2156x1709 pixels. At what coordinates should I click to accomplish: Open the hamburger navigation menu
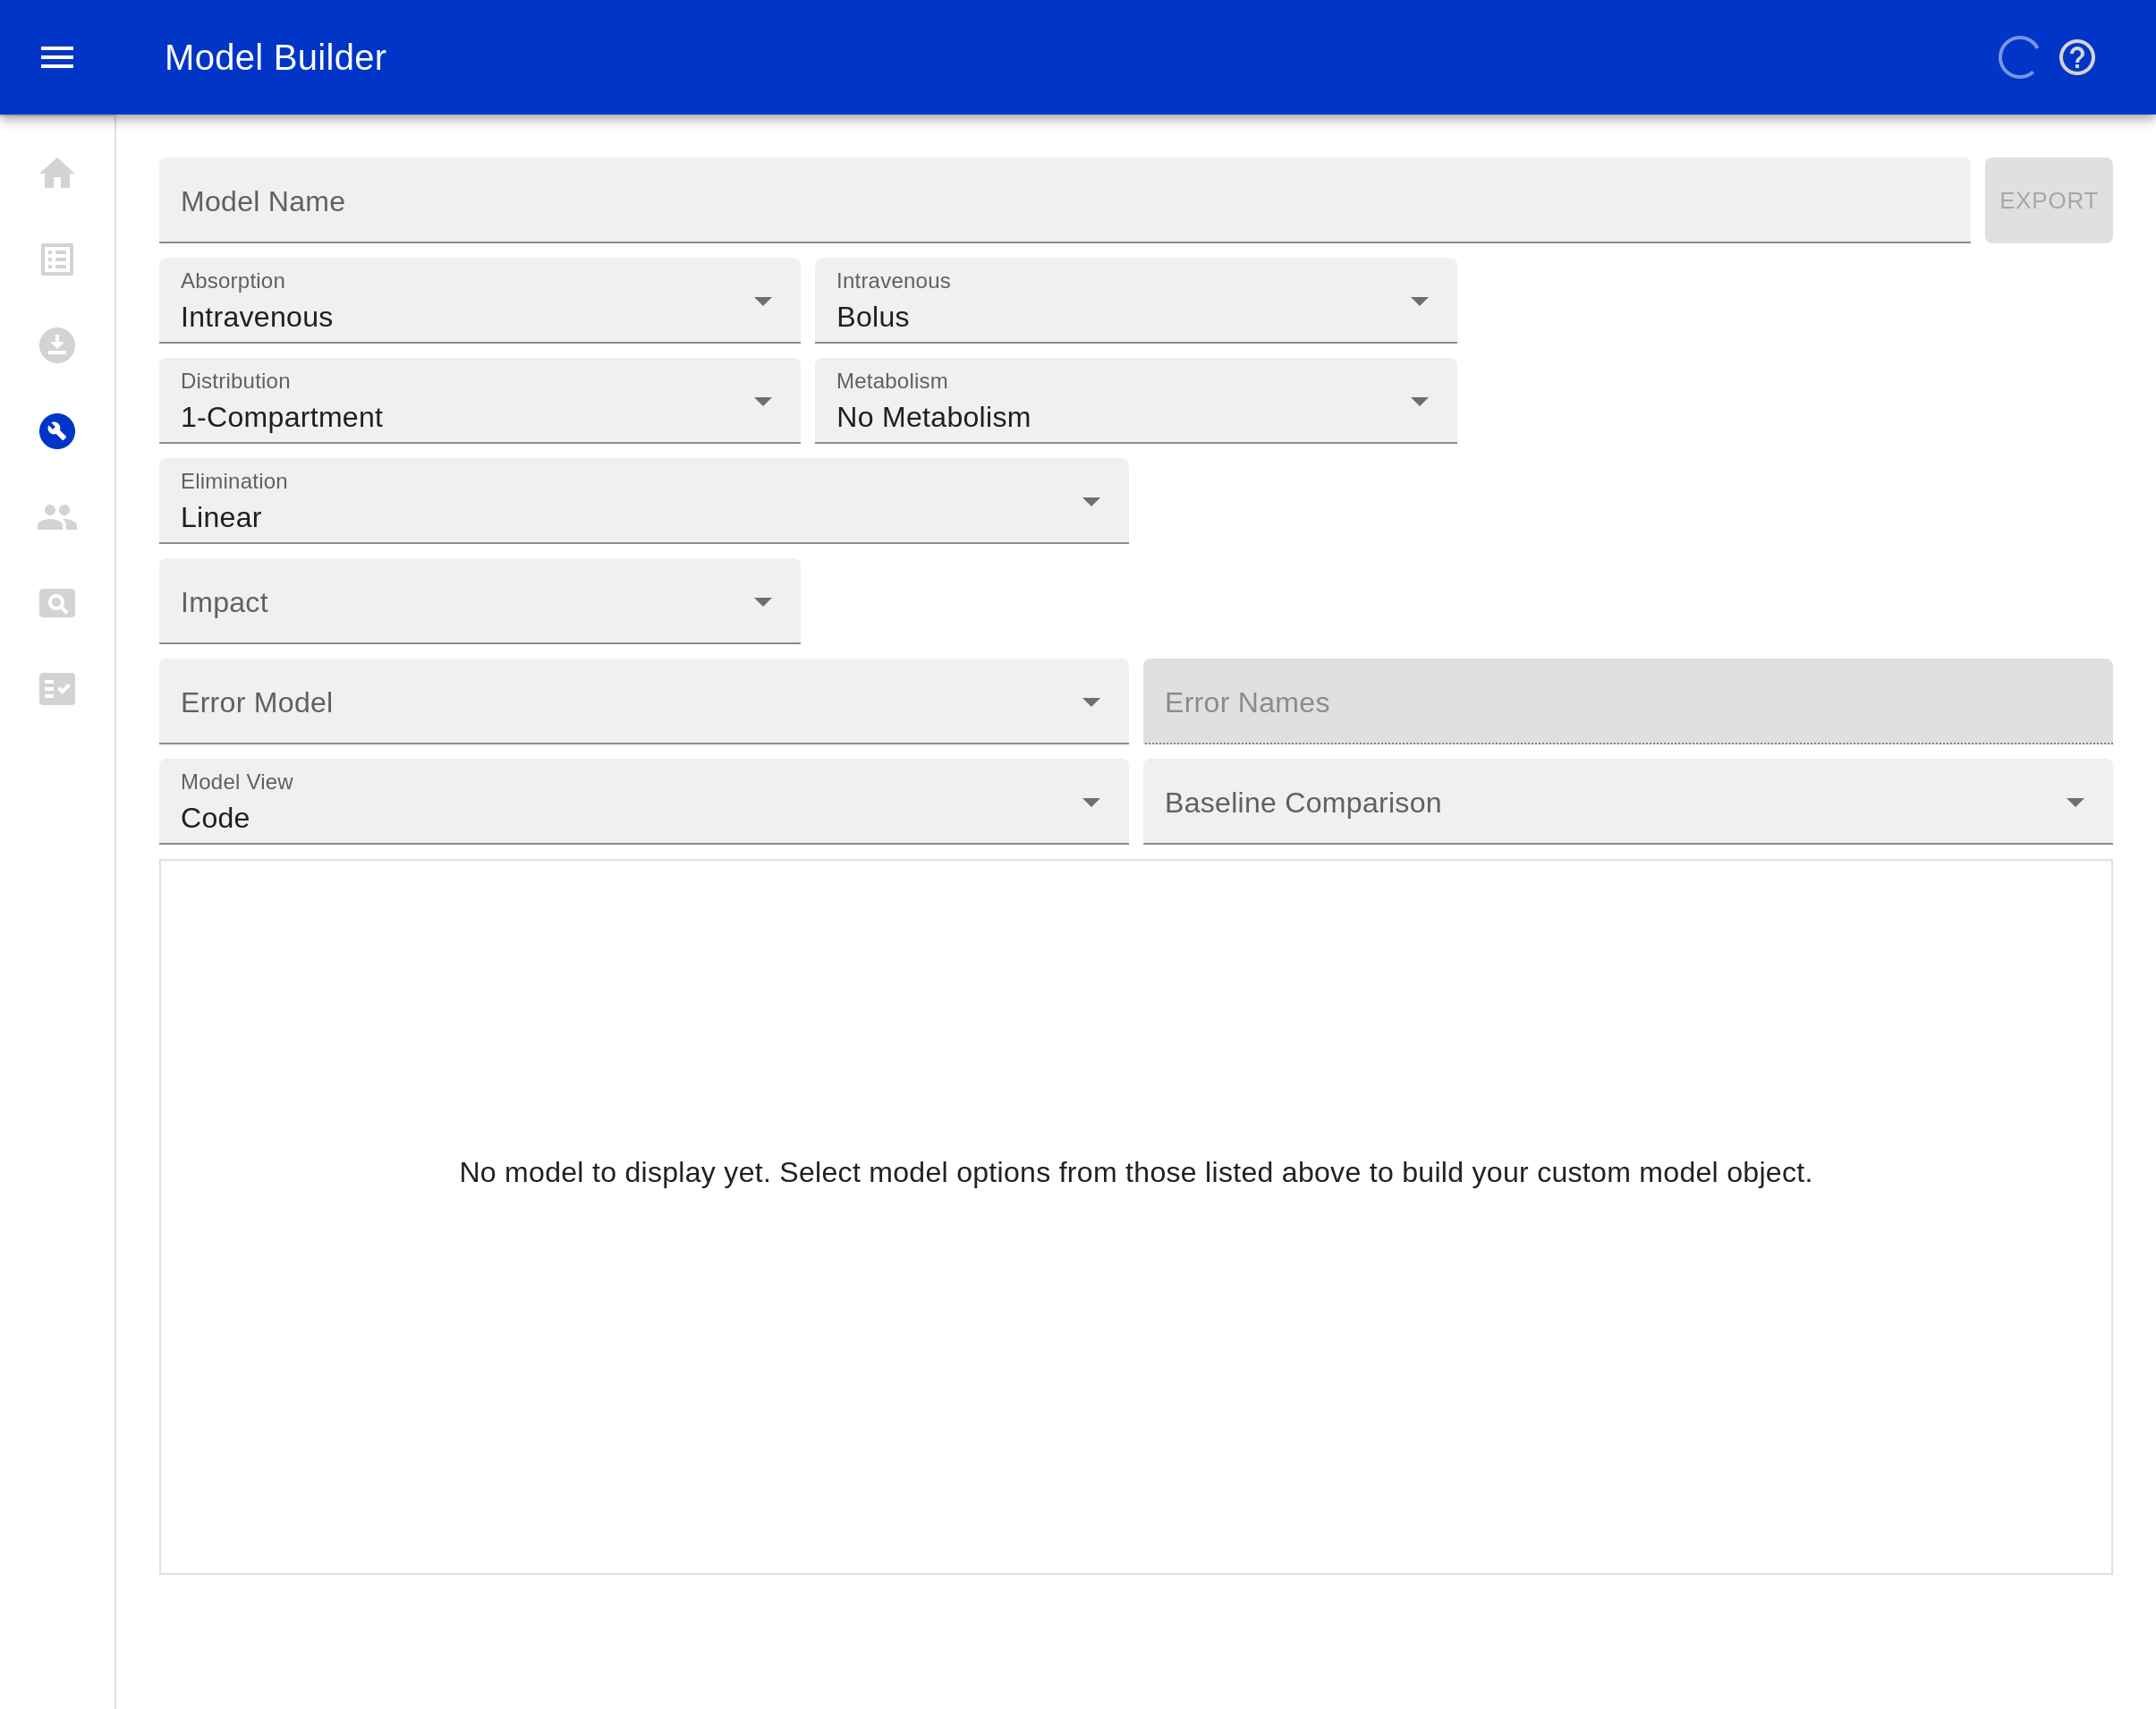[57, 57]
